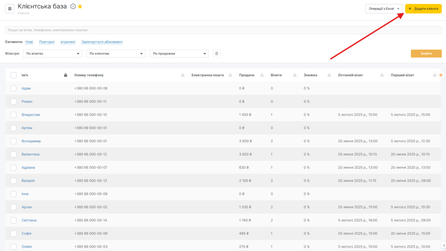The image size is (446, 251).
Task: Select the Нові segment
Action: click(29, 42)
